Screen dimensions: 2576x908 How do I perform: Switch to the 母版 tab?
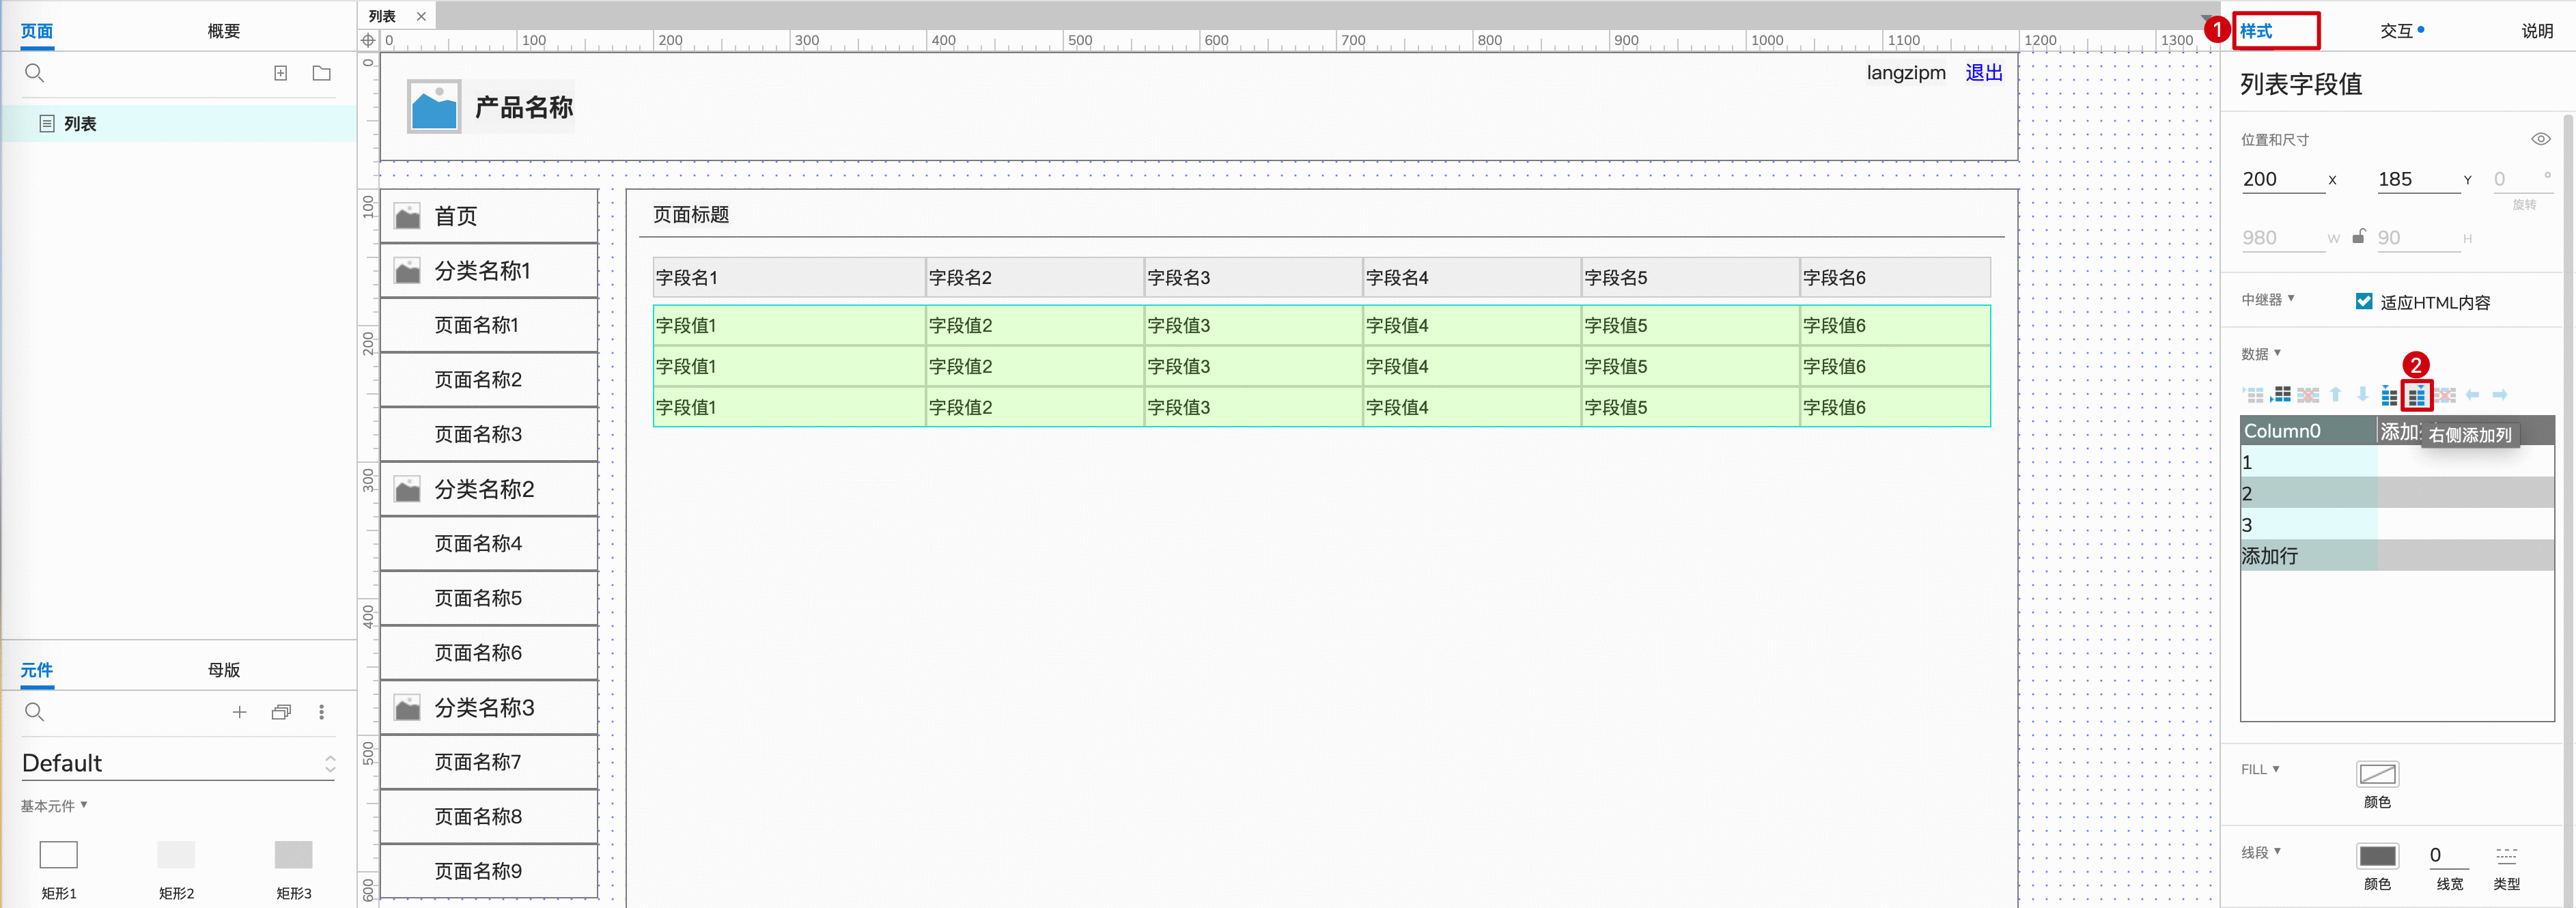(223, 670)
